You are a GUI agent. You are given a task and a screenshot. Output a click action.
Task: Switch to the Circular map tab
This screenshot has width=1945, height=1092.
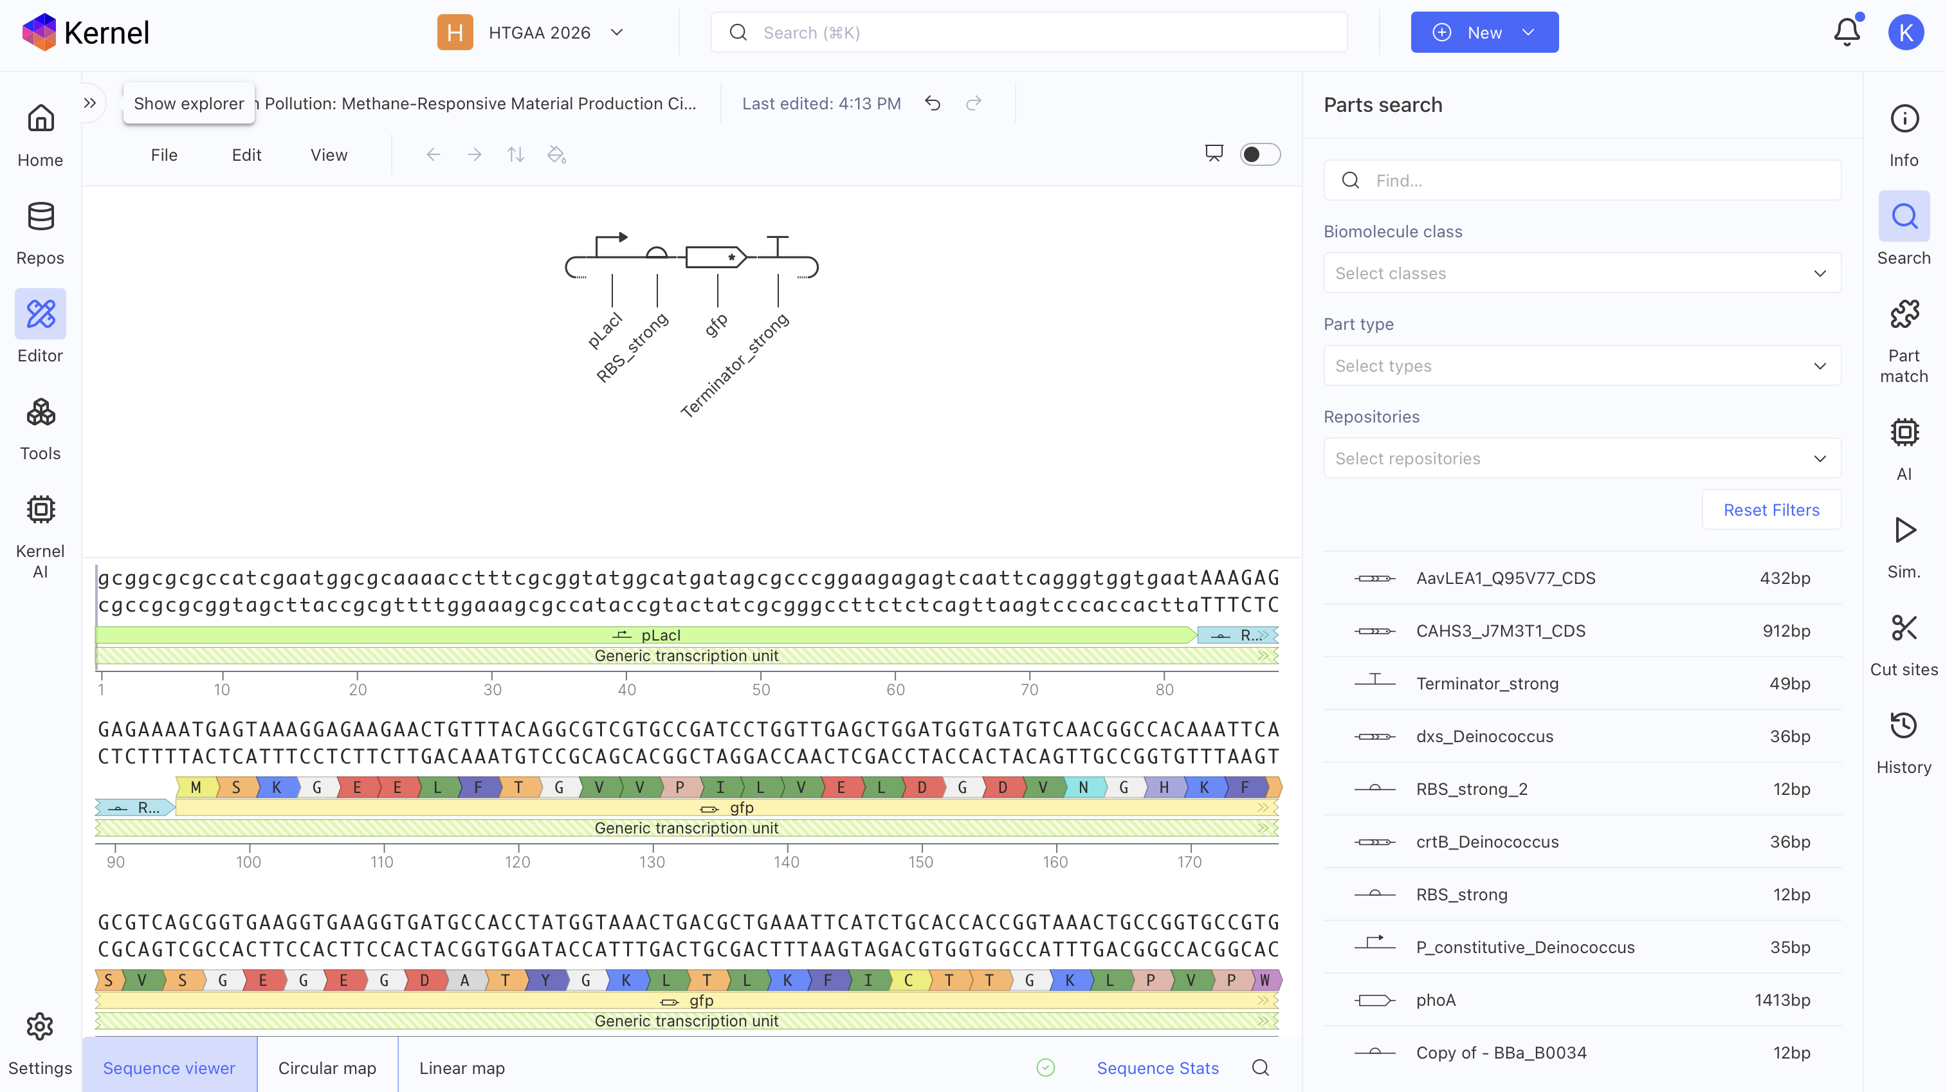pyautogui.click(x=327, y=1067)
